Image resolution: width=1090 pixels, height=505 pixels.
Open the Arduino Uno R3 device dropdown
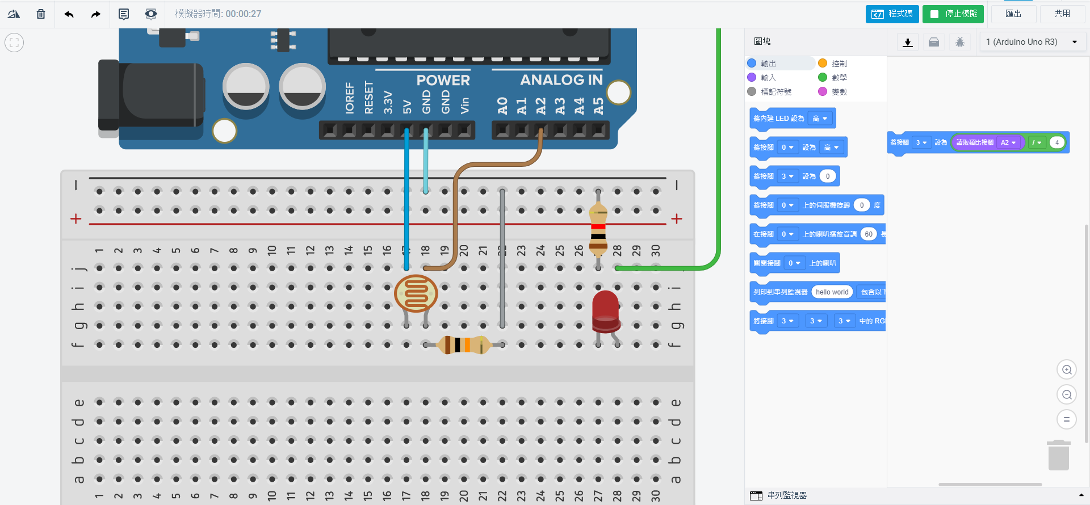[1032, 42]
